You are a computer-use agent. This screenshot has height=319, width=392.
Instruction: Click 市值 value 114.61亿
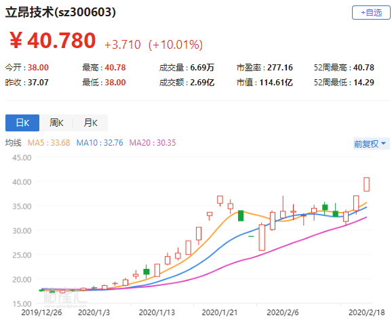(x=276, y=83)
